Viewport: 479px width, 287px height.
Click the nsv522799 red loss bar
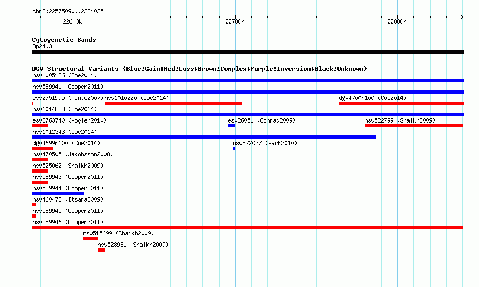tap(414, 126)
